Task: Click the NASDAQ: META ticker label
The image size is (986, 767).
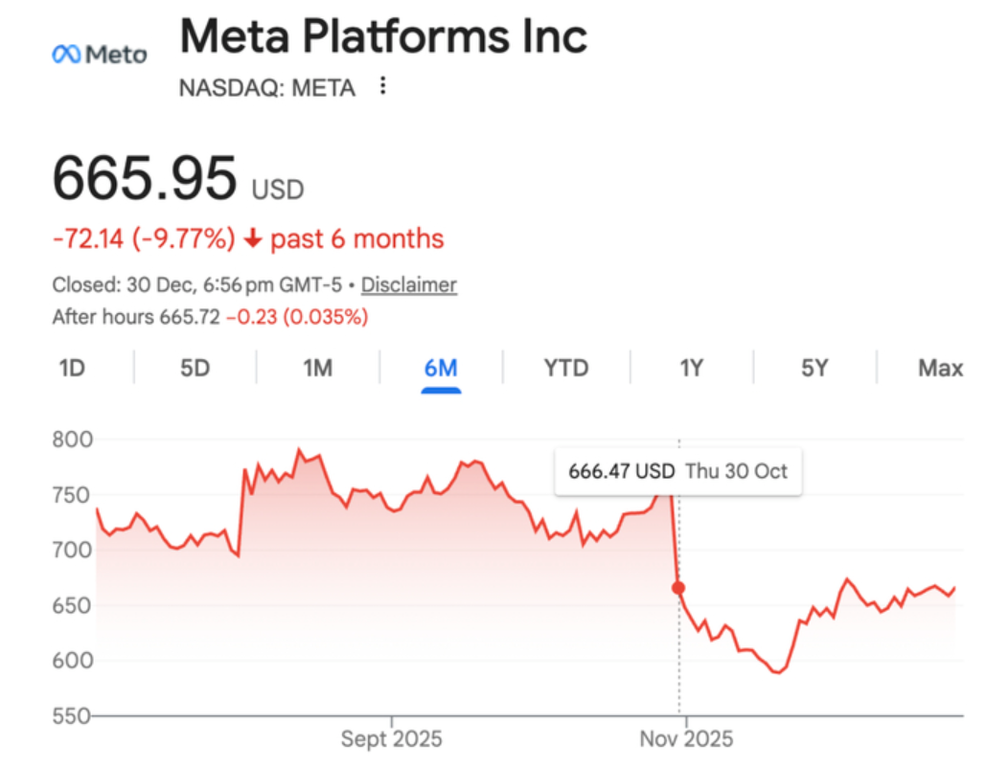Action: click(x=266, y=88)
